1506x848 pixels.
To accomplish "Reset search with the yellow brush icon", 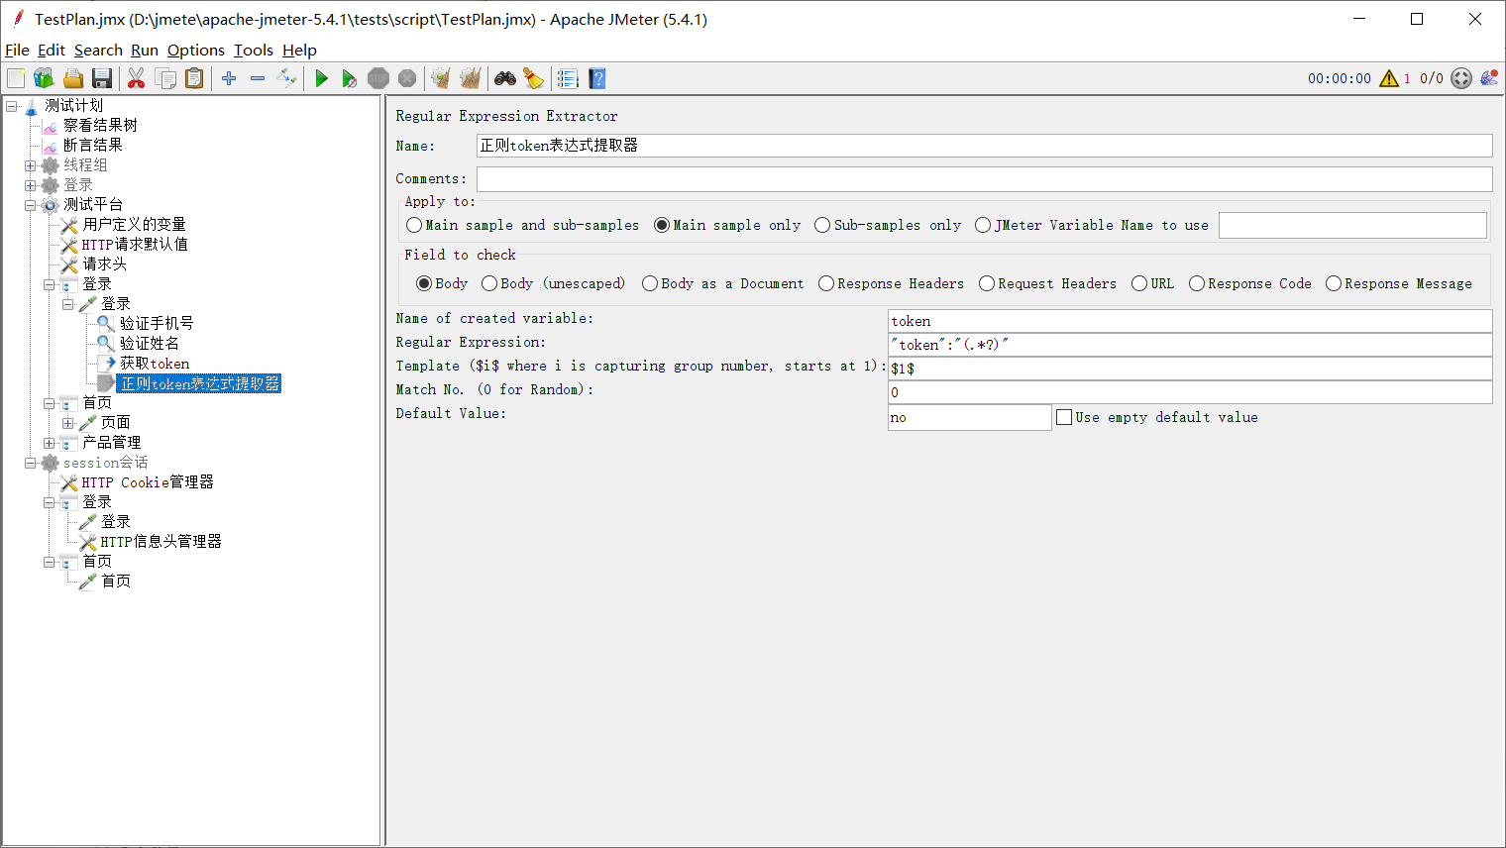I will (x=534, y=78).
